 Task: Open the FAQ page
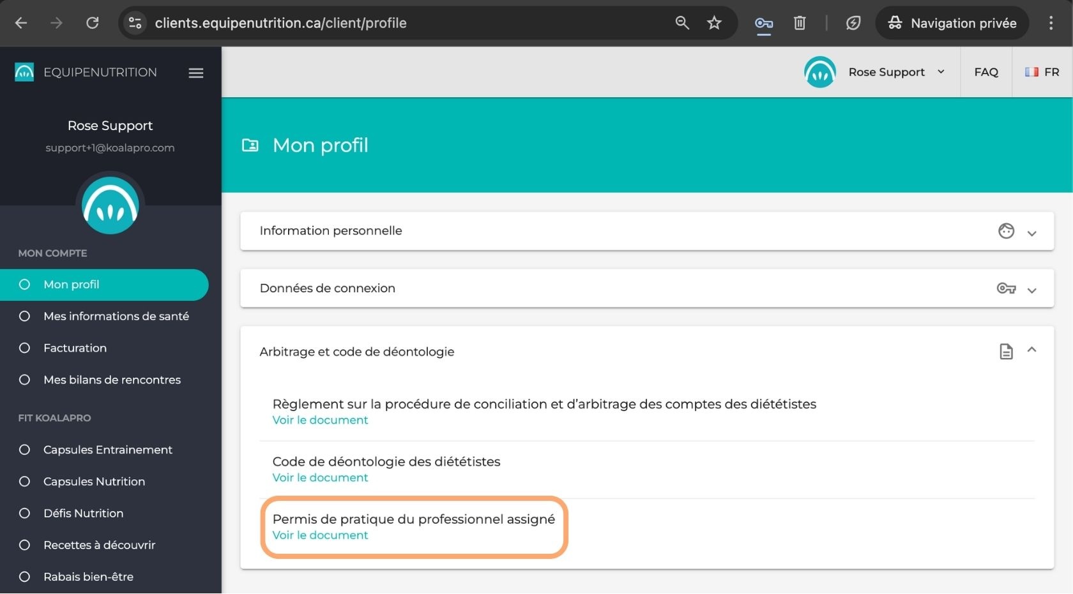[x=985, y=72]
